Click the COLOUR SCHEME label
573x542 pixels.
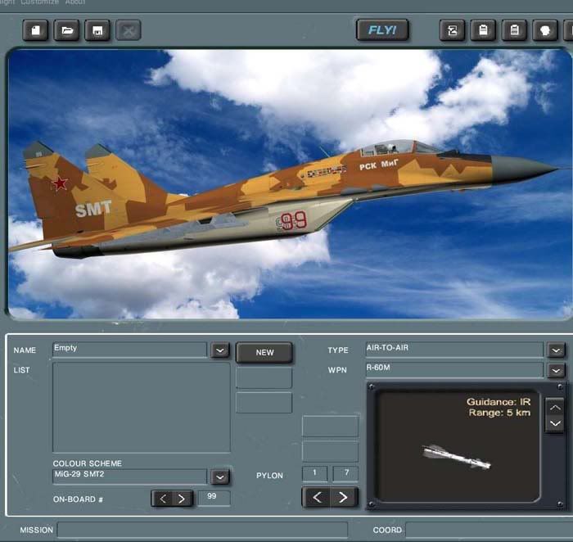88,463
